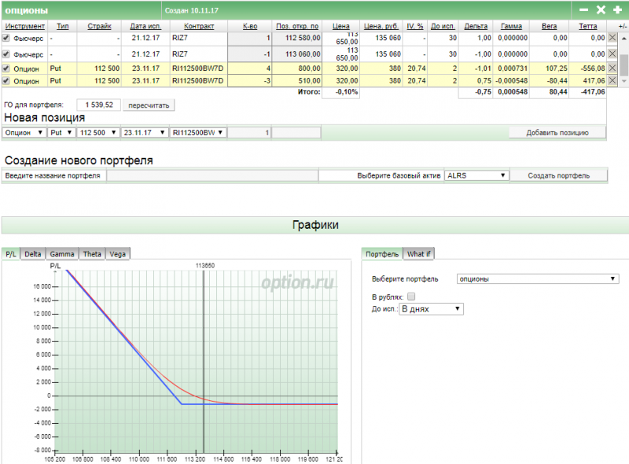Click the table scrollbar down arrow
Screen dimensions: 629x464
[623, 82]
